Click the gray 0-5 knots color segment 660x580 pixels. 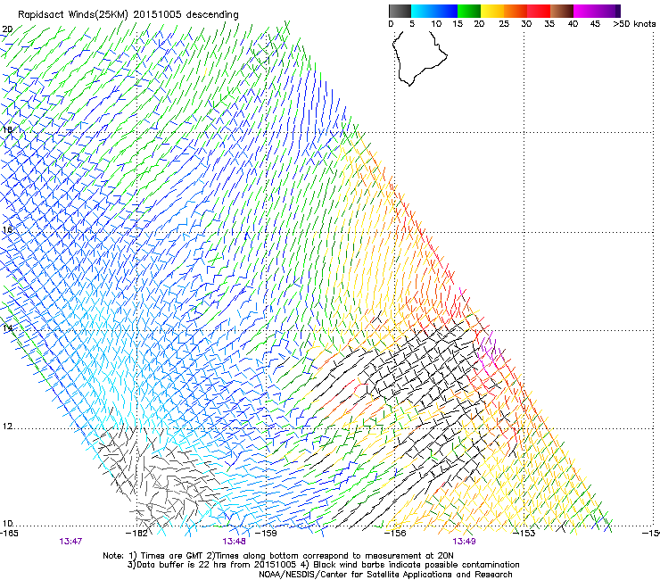[x=400, y=11]
